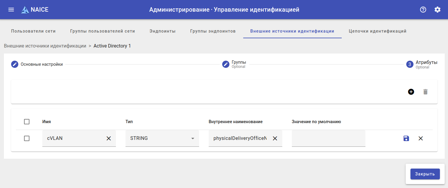Image resolution: width=448 pixels, height=188 pixels.
Task: Click the Значение по умолчанию input field
Action: click(x=328, y=138)
